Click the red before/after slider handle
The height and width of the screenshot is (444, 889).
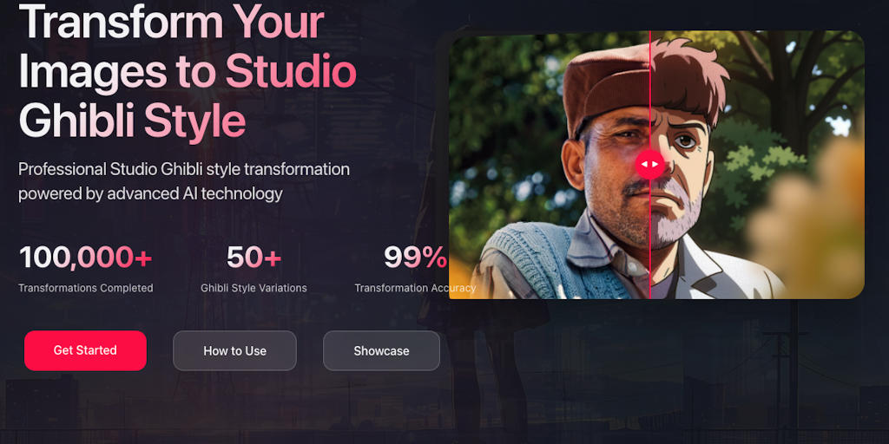(649, 164)
